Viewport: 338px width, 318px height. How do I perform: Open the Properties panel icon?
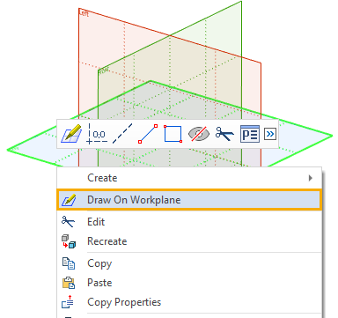250,134
